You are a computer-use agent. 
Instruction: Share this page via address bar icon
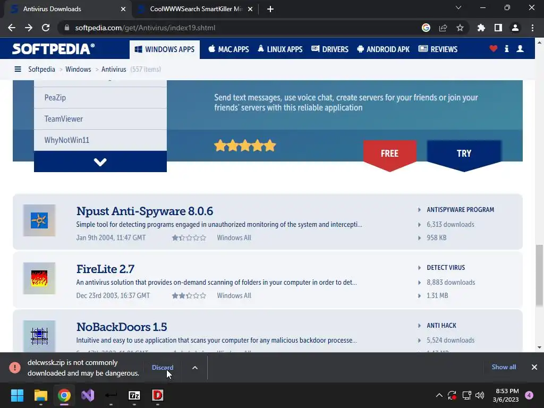(443, 28)
